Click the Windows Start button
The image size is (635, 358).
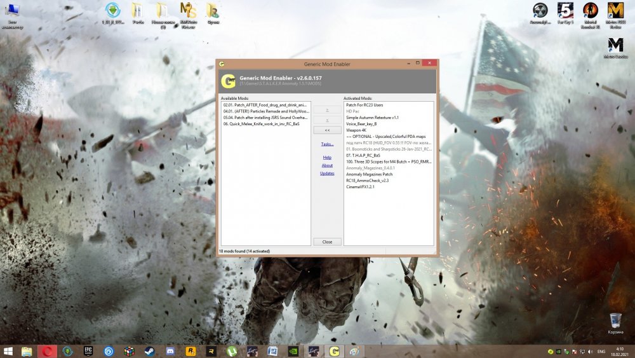(x=9, y=351)
